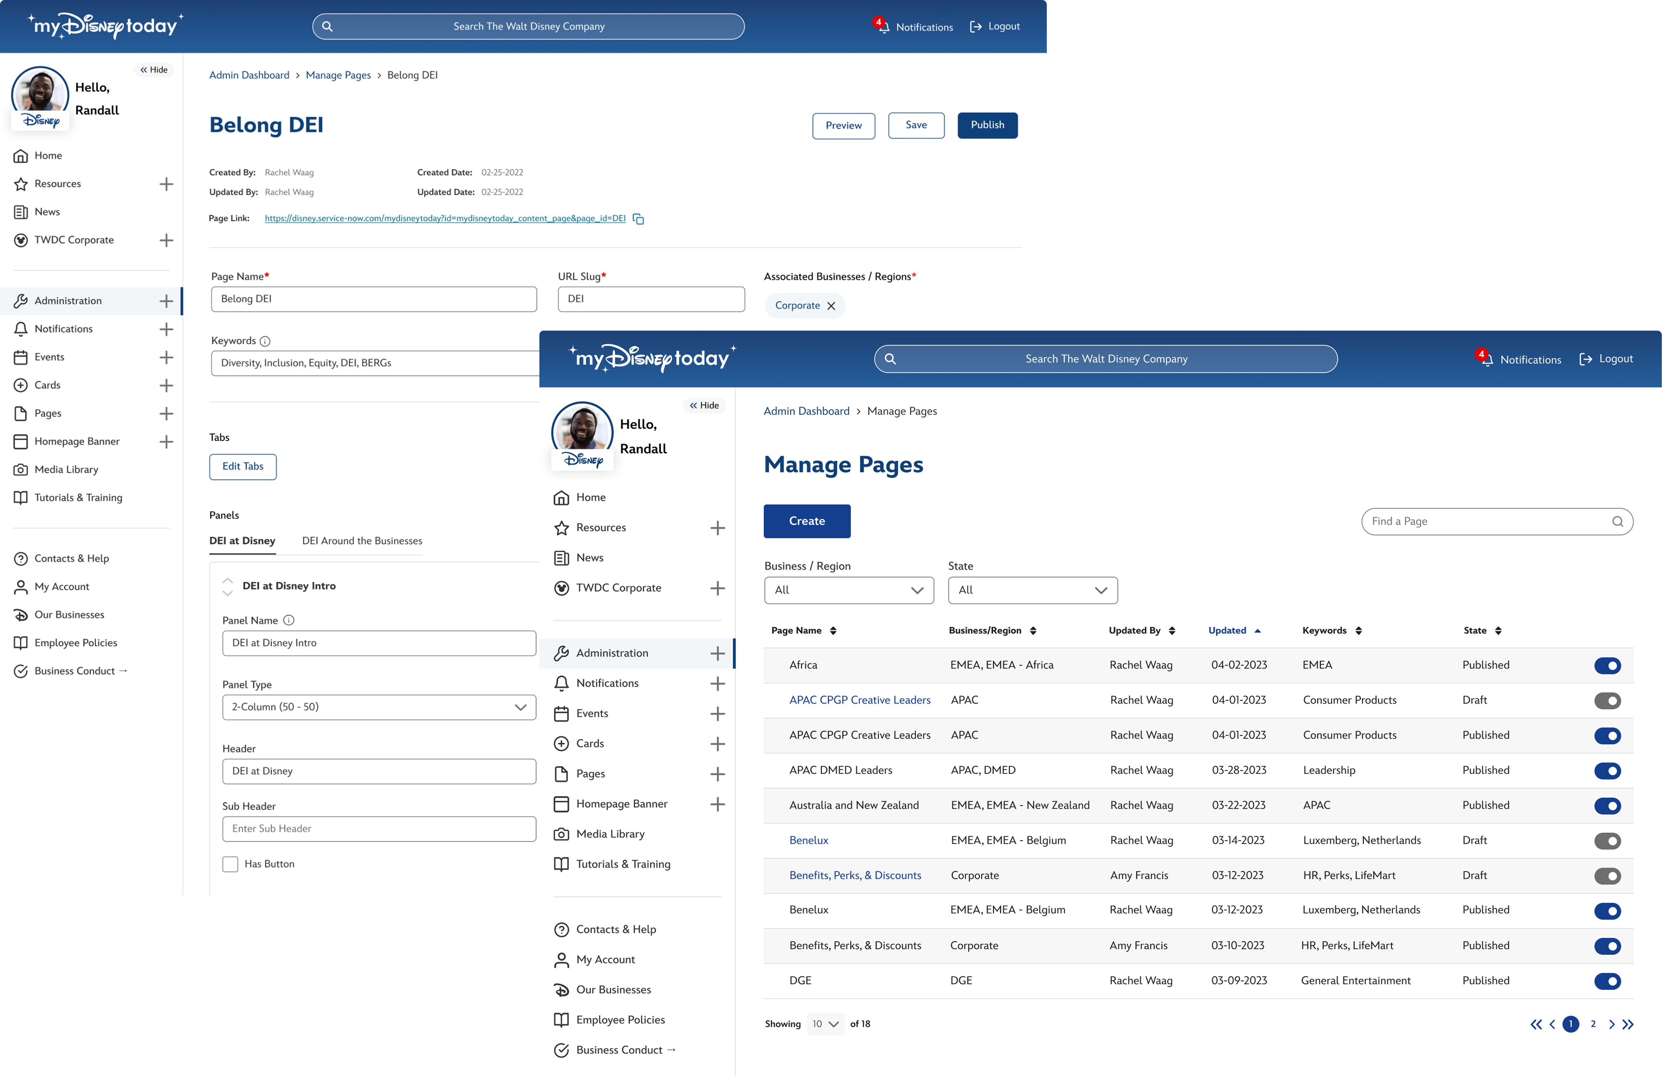Copy the page link via copy icon
1662x1076 pixels.
638,219
